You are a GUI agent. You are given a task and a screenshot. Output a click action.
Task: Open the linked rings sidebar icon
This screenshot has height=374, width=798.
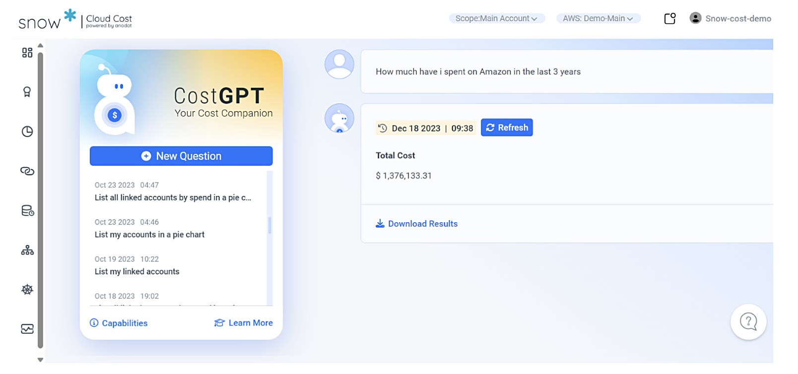coord(27,171)
